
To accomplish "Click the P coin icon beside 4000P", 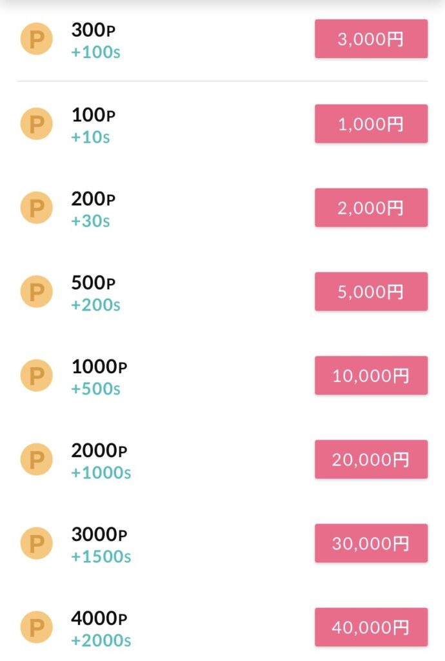I will 36,627.
